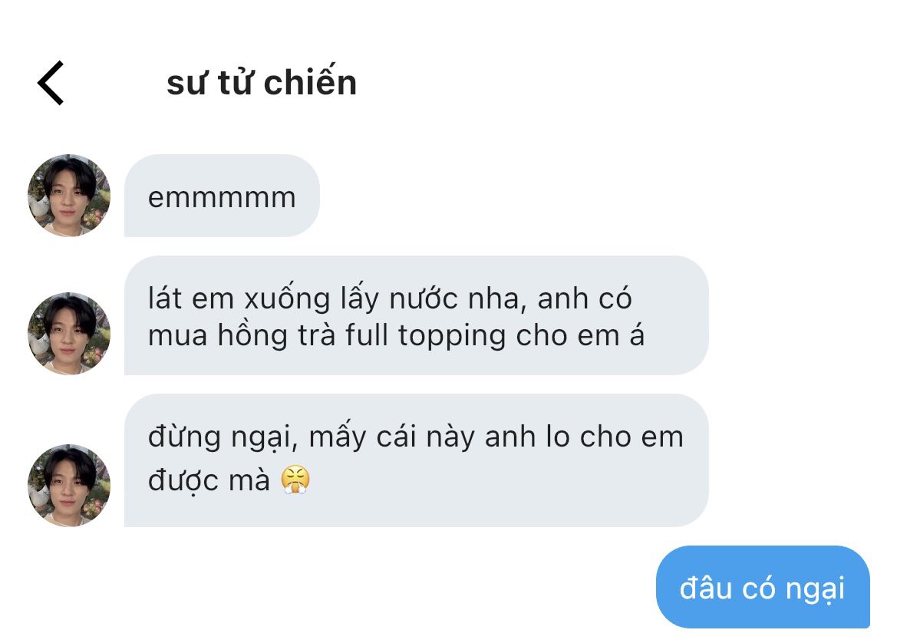Click 'chiến' in the chat header
This screenshot has width=897, height=643.
(311, 82)
